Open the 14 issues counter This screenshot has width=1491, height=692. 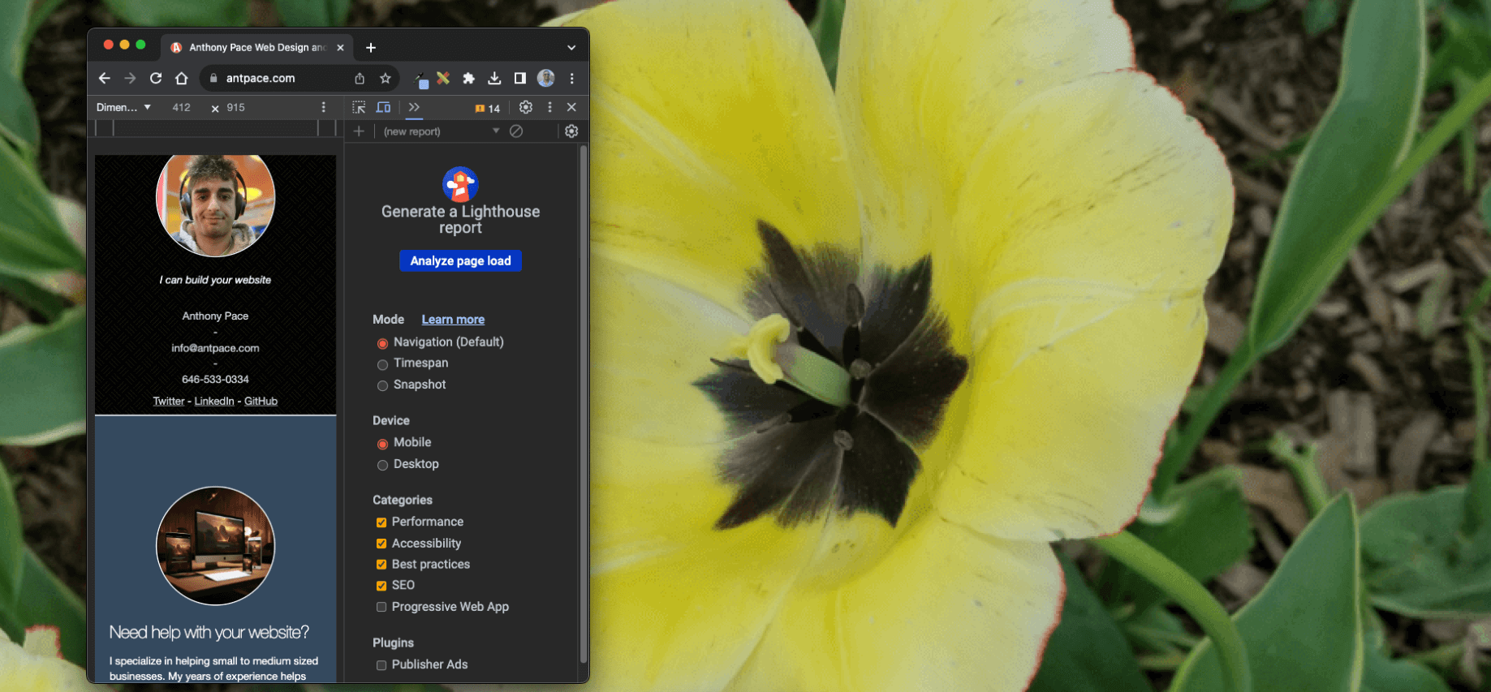(488, 108)
